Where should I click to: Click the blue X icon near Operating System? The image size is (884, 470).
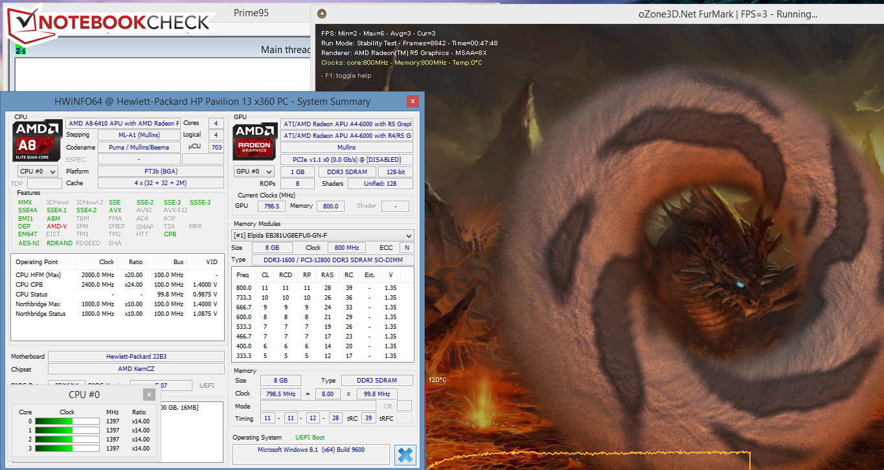405,455
